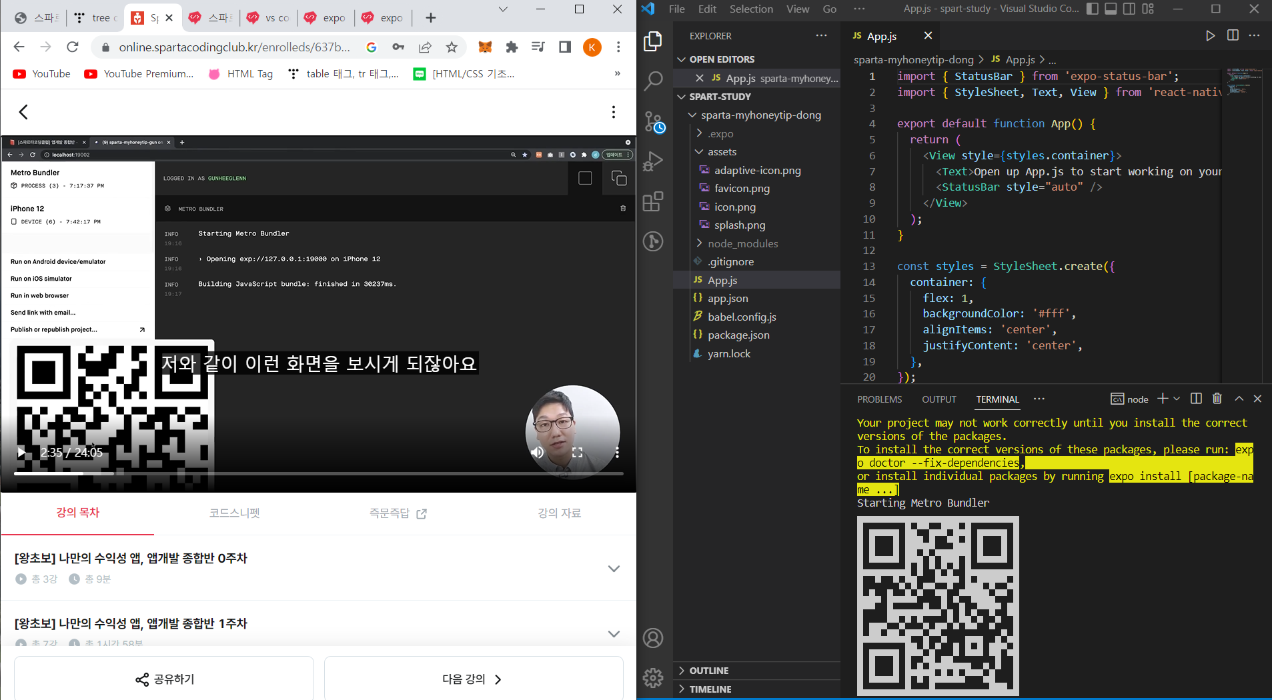Open Manage gear icon in VS Code
The height and width of the screenshot is (700, 1272).
pyautogui.click(x=653, y=678)
